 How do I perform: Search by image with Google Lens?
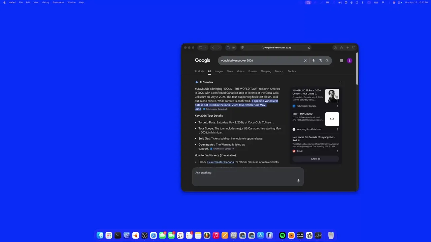(x=320, y=61)
